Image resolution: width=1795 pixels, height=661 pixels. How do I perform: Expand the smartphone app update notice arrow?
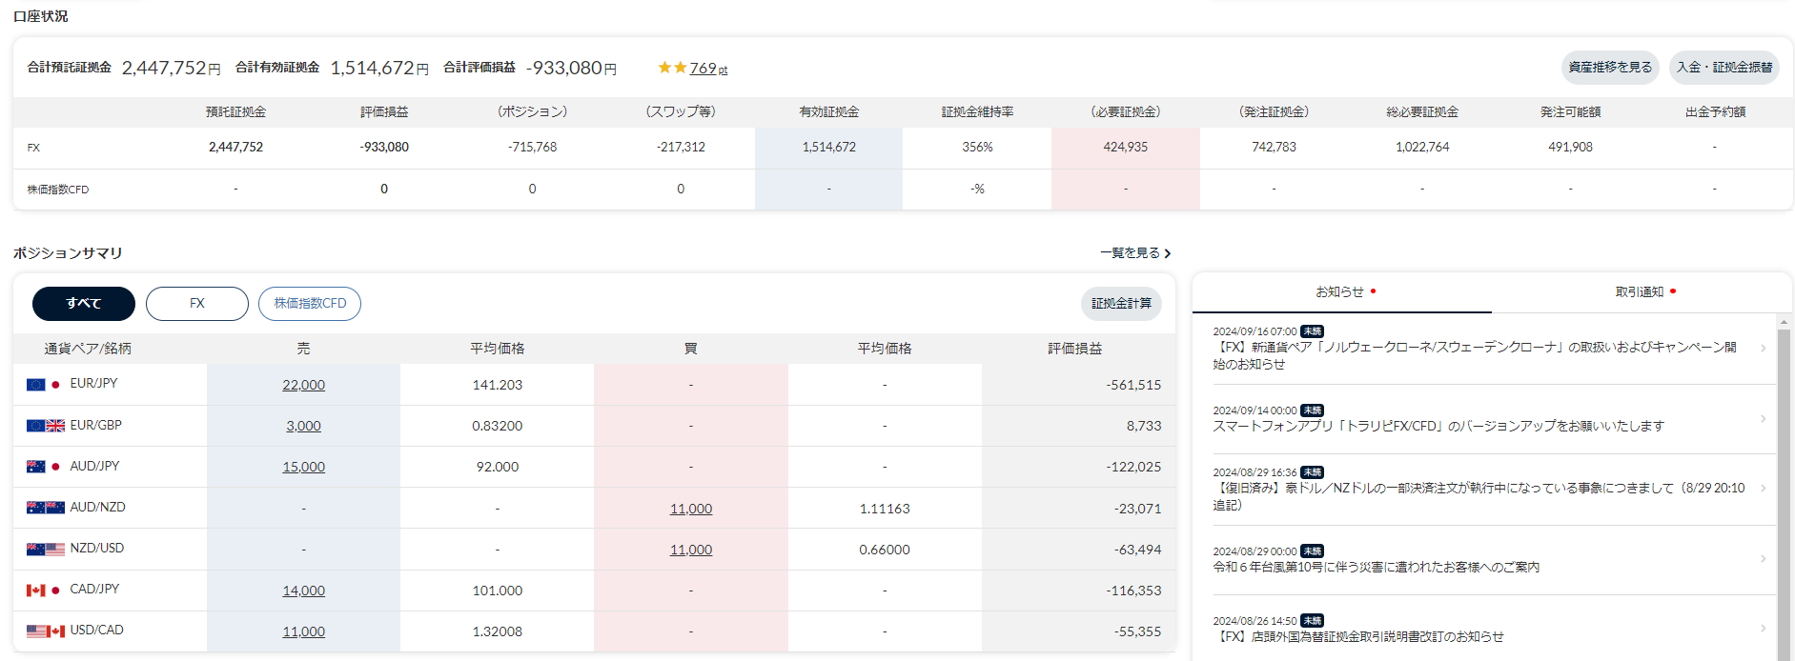point(1763,419)
